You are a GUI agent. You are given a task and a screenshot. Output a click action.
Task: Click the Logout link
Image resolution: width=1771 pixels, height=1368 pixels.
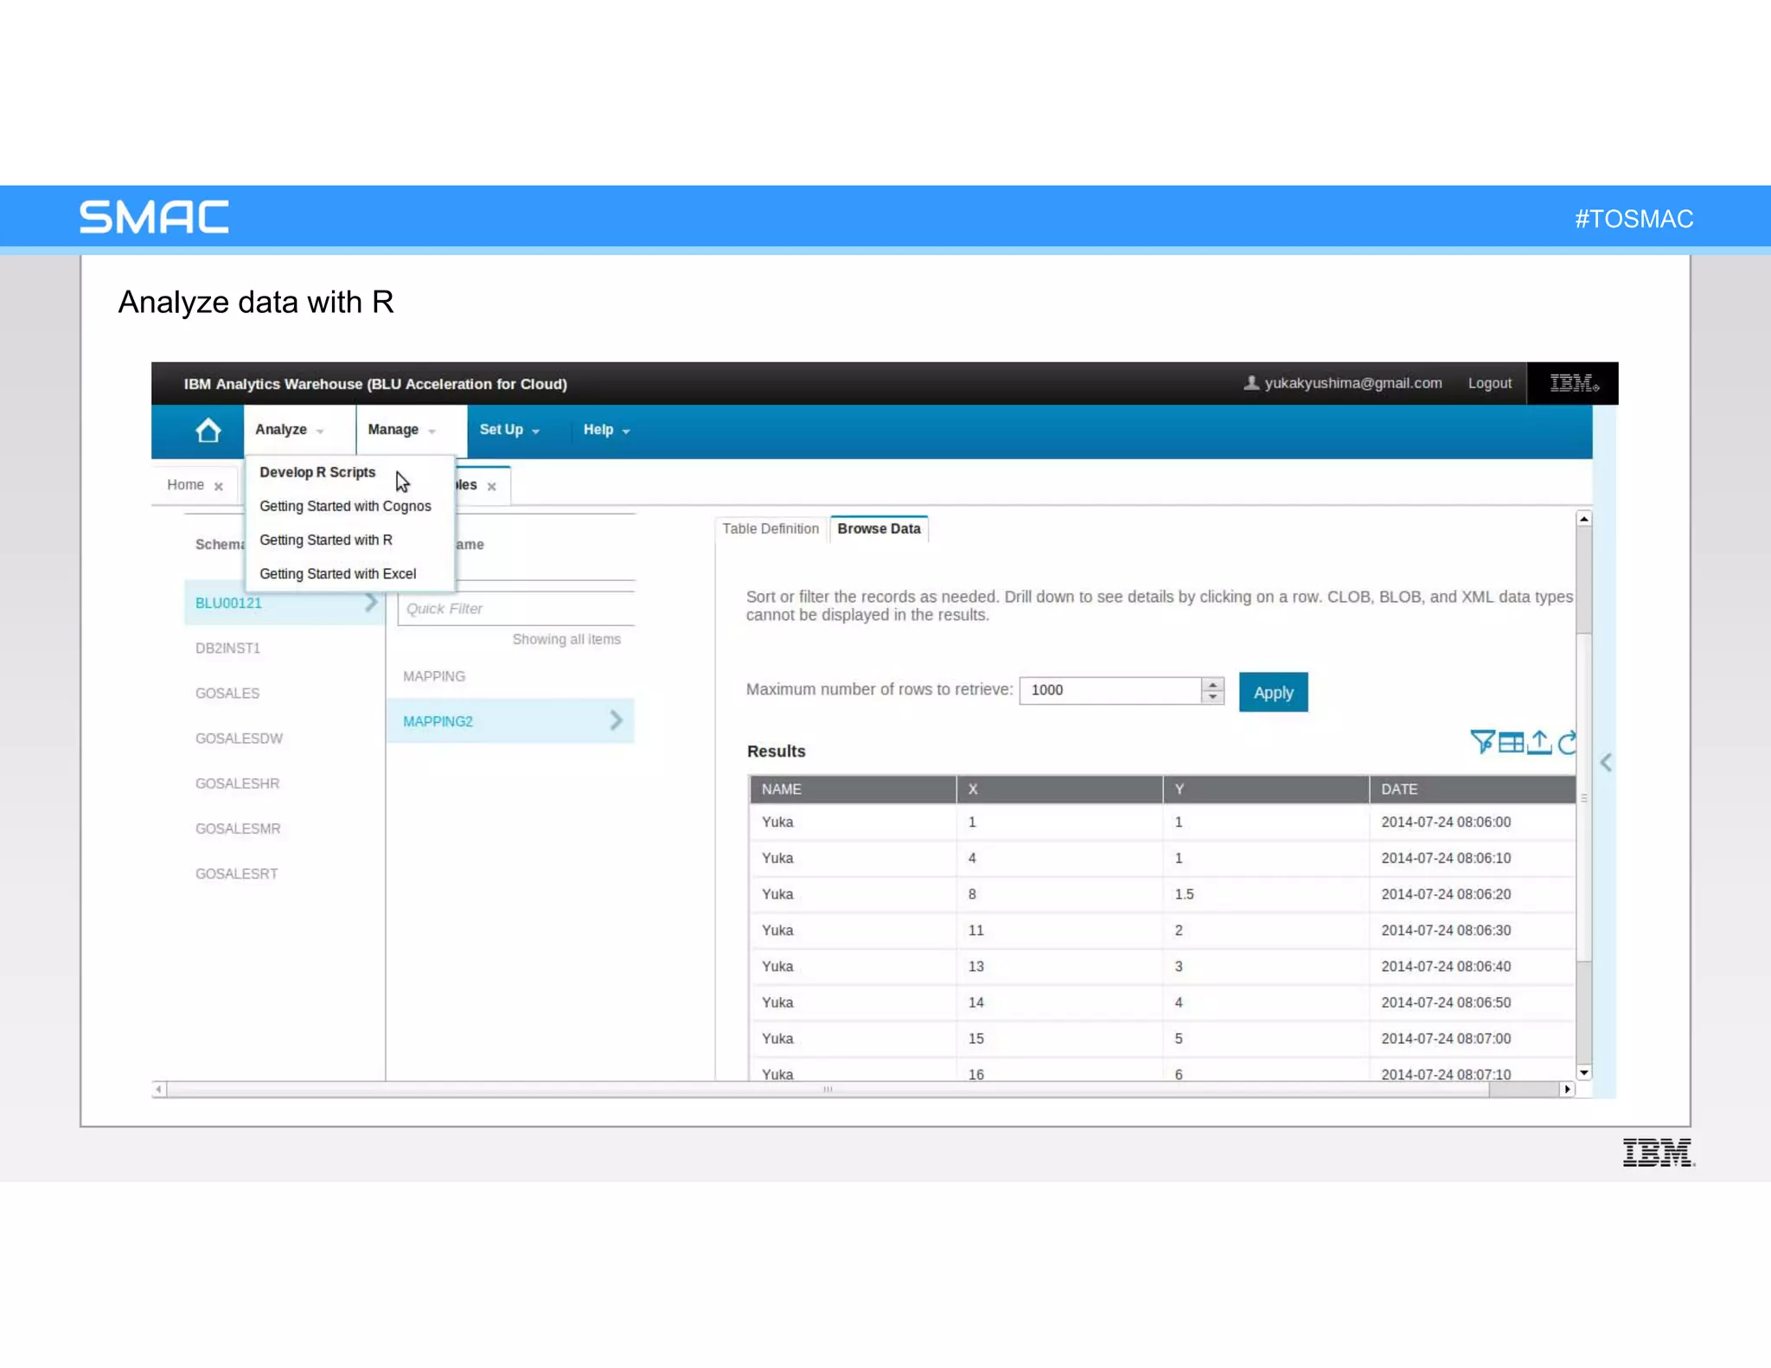pyautogui.click(x=1489, y=383)
